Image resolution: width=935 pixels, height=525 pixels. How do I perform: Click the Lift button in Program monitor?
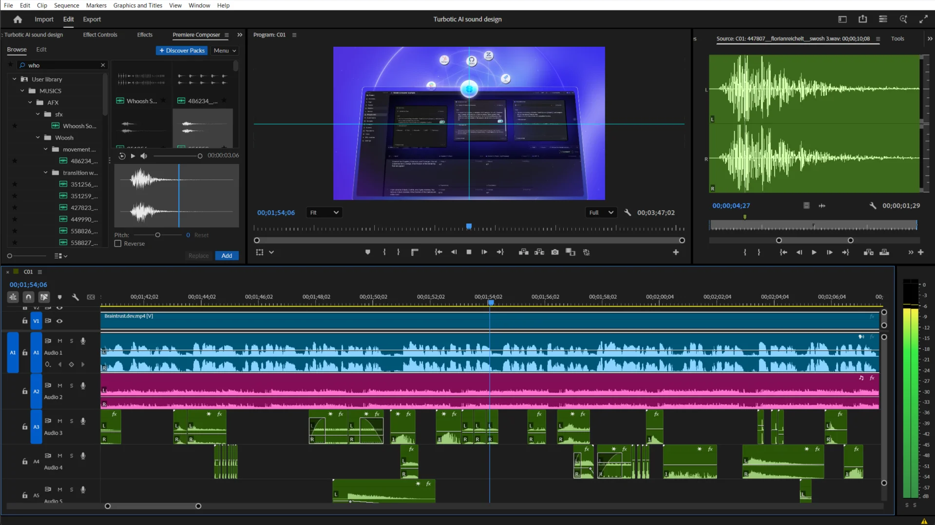(x=523, y=252)
